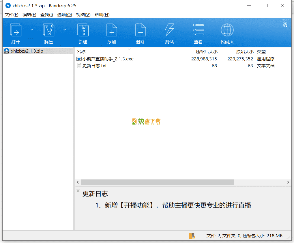Click the 查看 (View) list icon
294x243 pixels.
point(198,30)
